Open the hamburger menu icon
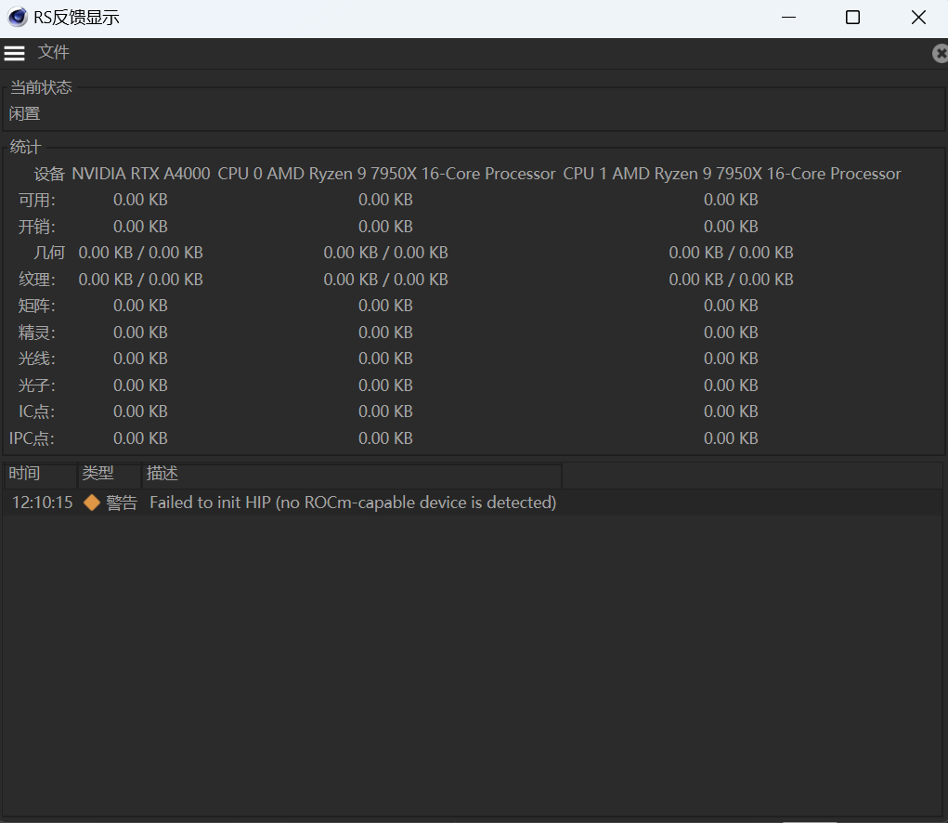The image size is (948, 823). [x=14, y=53]
